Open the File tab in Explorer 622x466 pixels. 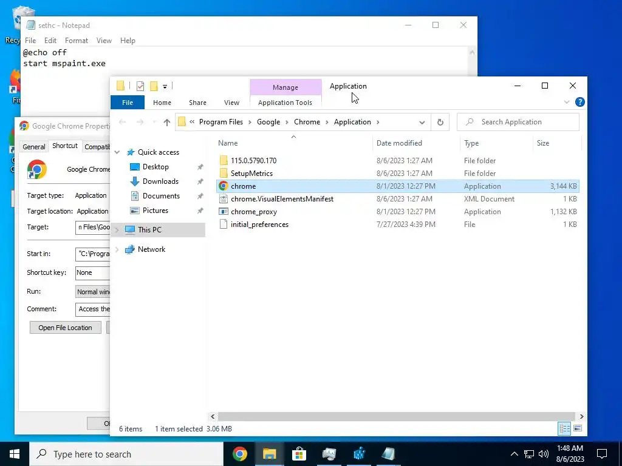click(x=128, y=103)
